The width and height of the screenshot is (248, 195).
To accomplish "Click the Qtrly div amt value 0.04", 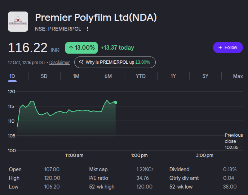I will pos(229,178).
